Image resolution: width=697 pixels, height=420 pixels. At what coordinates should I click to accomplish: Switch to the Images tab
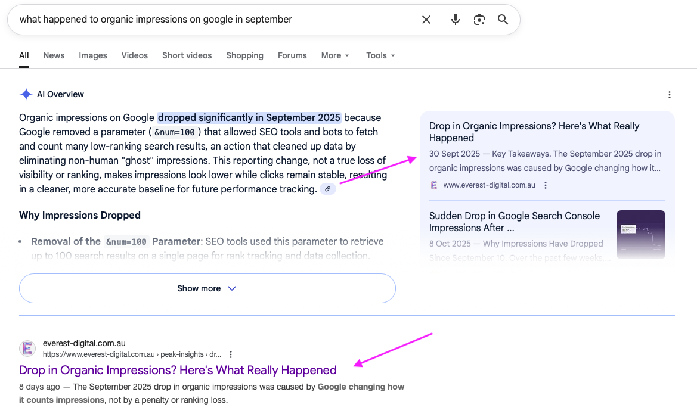pyautogui.click(x=92, y=55)
